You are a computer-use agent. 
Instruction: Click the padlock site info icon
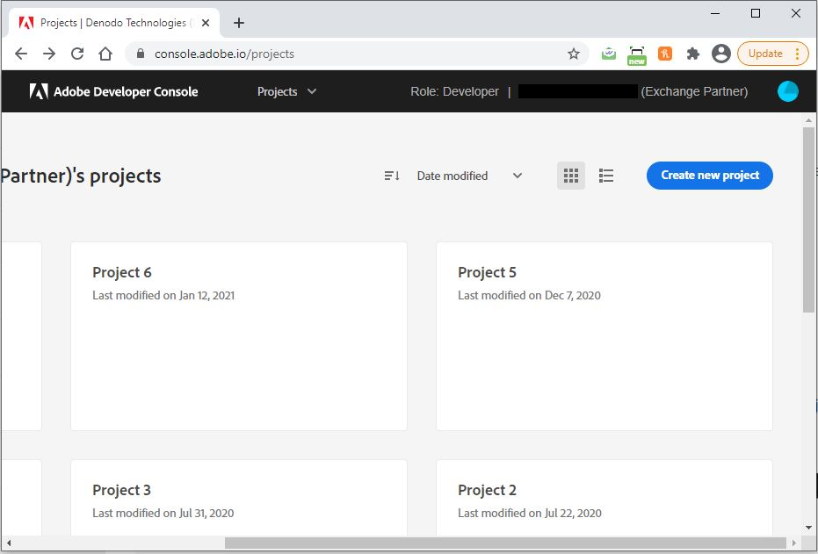coord(141,54)
